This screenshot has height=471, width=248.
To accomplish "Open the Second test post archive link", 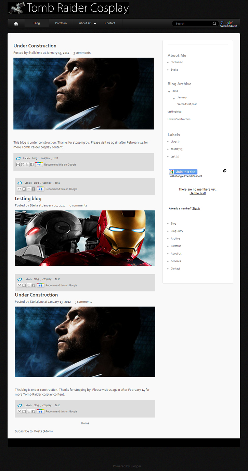I will (x=187, y=104).
